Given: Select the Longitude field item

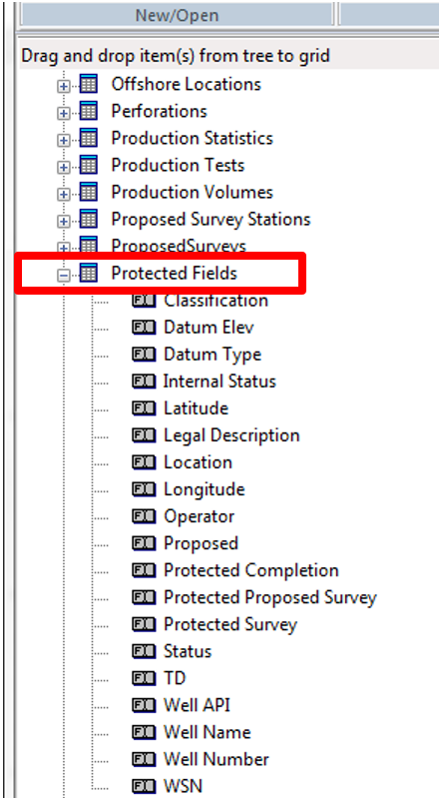Looking at the screenshot, I should pyautogui.click(x=204, y=489).
